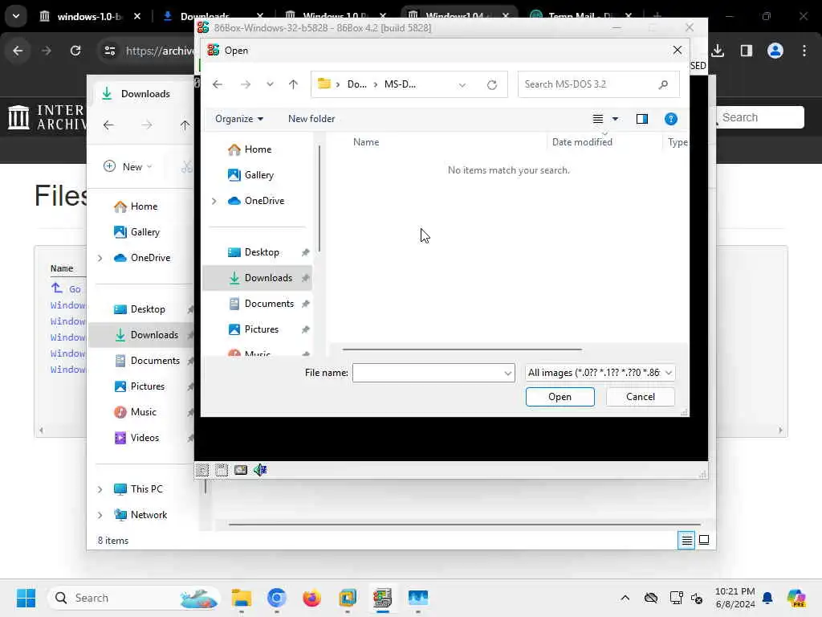The width and height of the screenshot is (822, 617).
Task: Open File Explorer from the taskbar
Action: pos(241,598)
